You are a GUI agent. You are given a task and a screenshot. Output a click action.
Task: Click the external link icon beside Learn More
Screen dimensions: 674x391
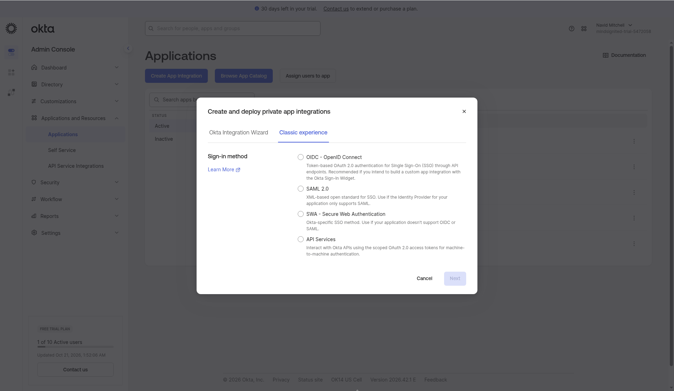click(238, 170)
